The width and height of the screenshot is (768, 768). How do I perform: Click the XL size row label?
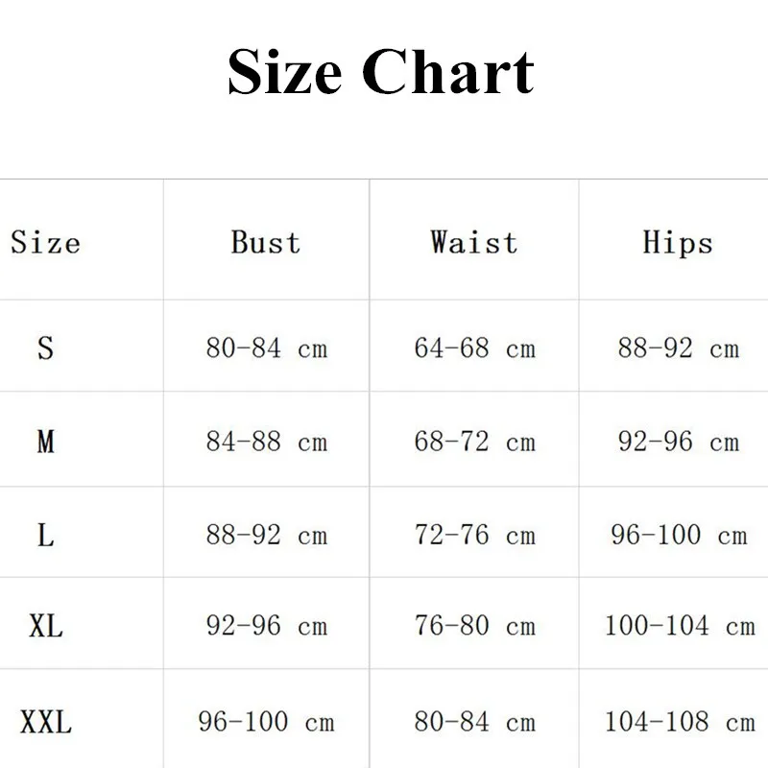[45, 627]
